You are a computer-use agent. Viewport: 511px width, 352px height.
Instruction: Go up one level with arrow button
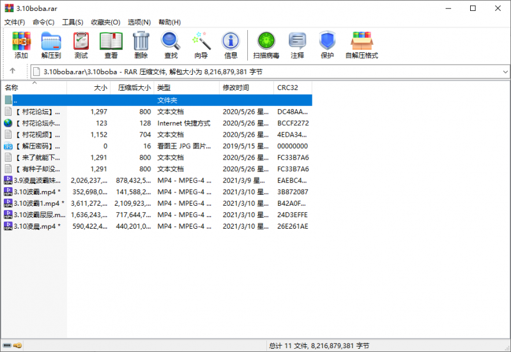tap(12, 71)
